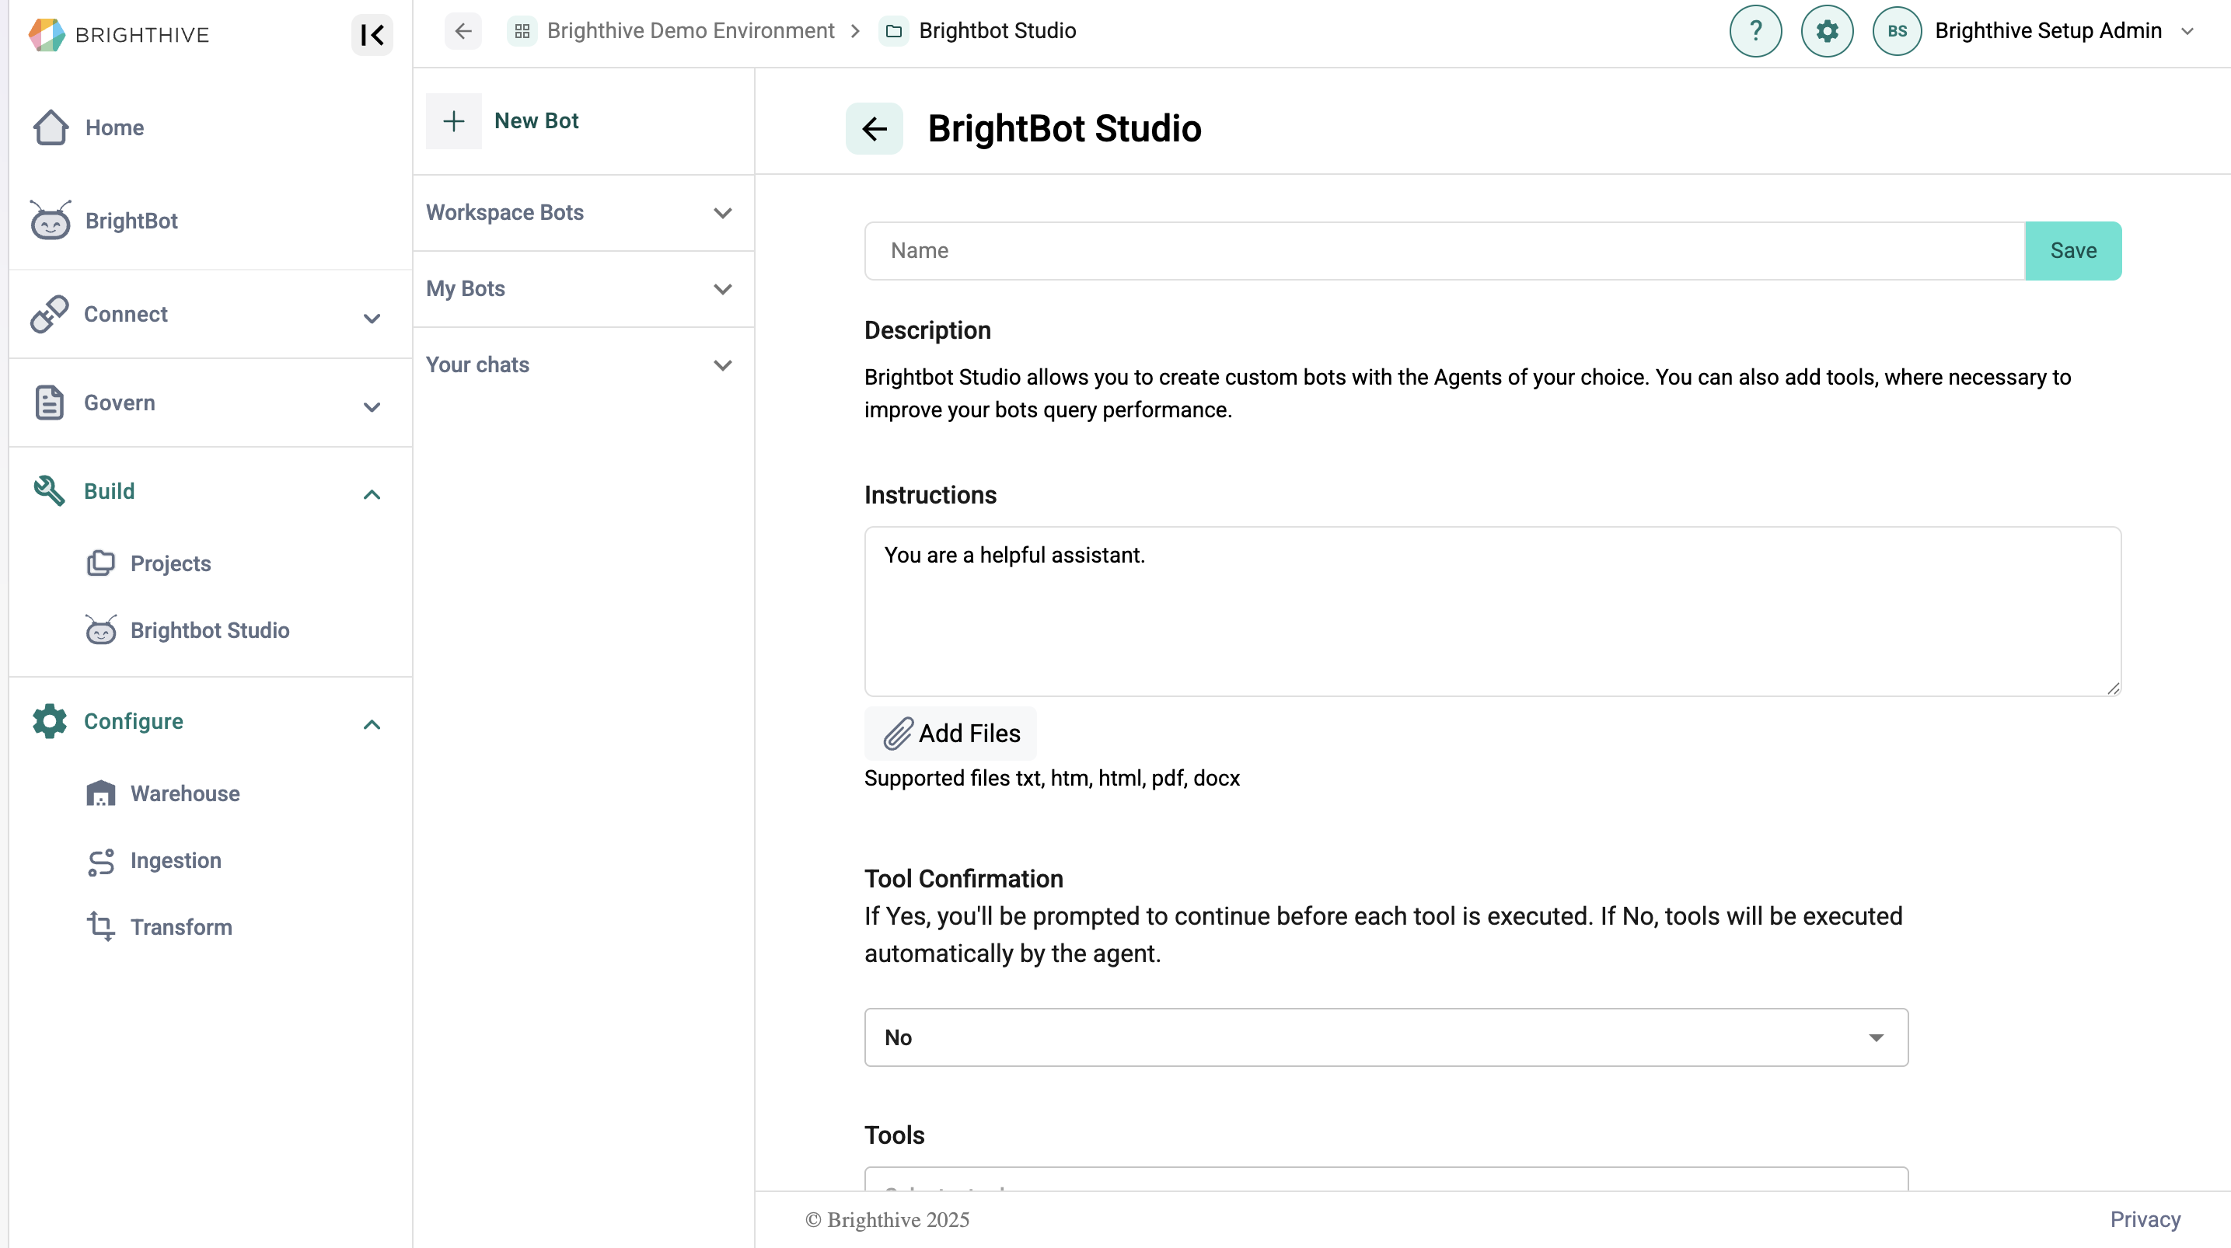Image resolution: width=2231 pixels, height=1248 pixels.
Task: Click the Brightbot Studio breadcrumb label
Action: 997,31
